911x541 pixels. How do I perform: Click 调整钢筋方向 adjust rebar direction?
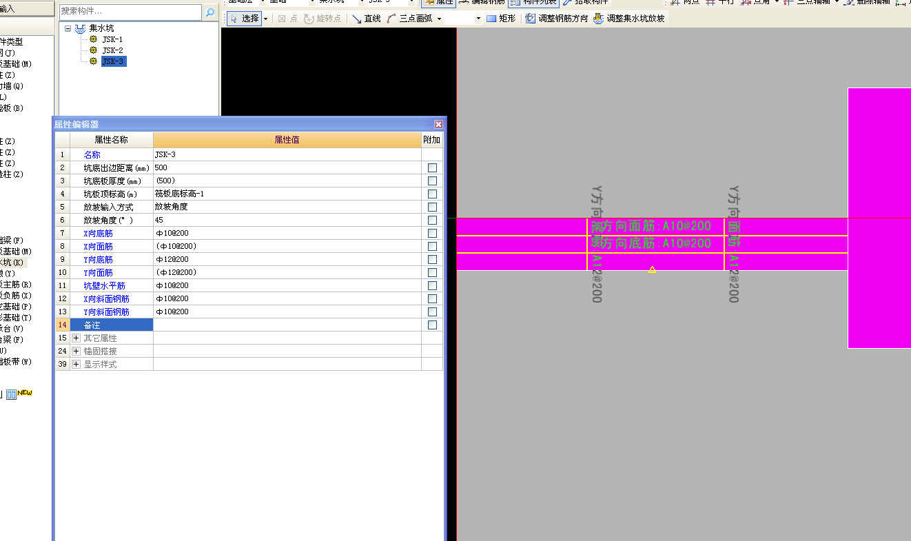tap(557, 19)
